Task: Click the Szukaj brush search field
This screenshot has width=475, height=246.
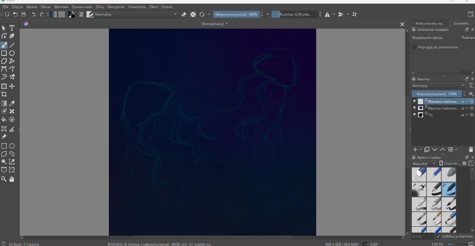Action: [423, 236]
